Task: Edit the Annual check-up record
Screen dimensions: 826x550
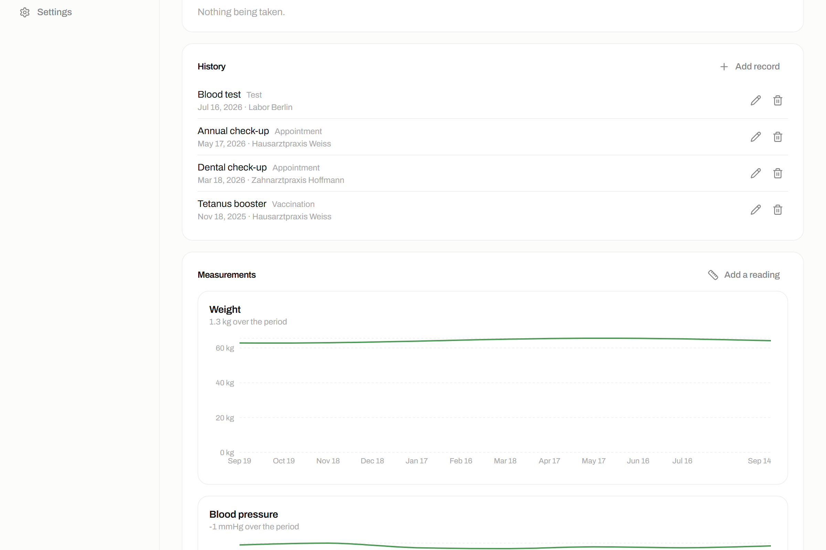Action: [x=755, y=137]
